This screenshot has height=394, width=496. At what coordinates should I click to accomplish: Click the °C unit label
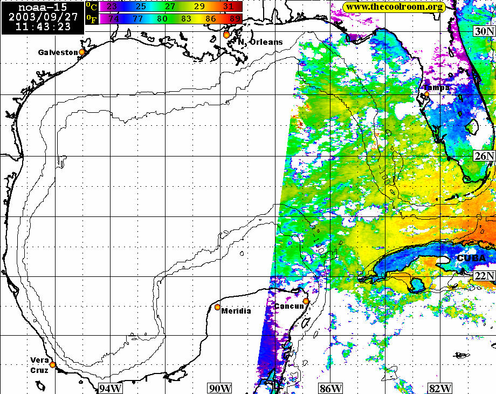(92, 6)
